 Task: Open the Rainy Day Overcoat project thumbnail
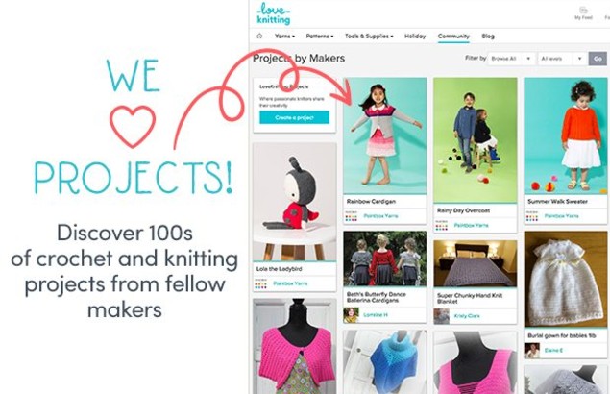coord(476,139)
